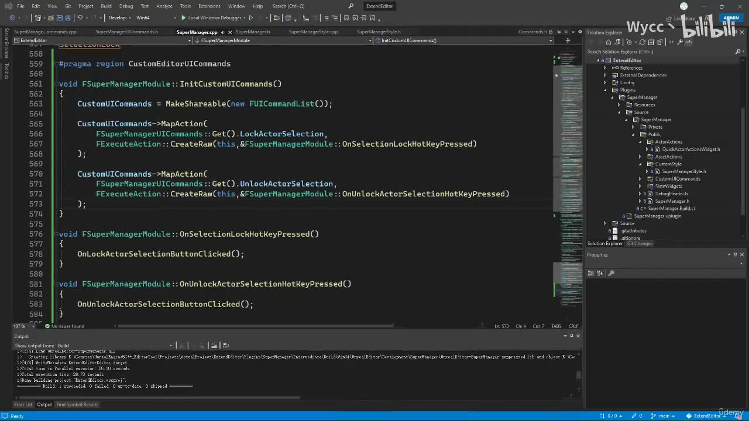Toggle pin on SuperManager.cpp tab

point(223,32)
